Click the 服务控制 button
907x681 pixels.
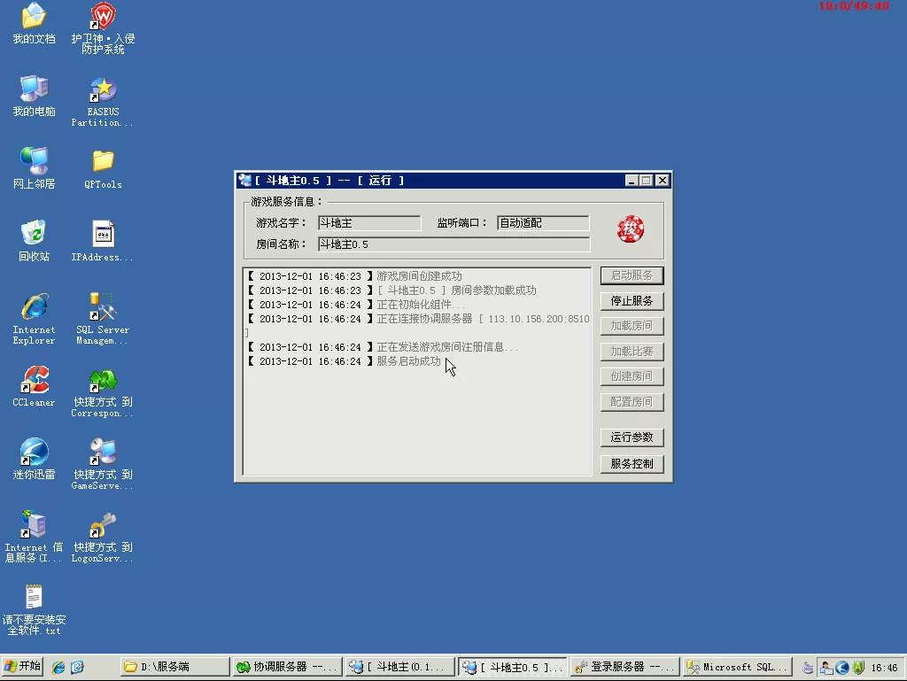(632, 464)
